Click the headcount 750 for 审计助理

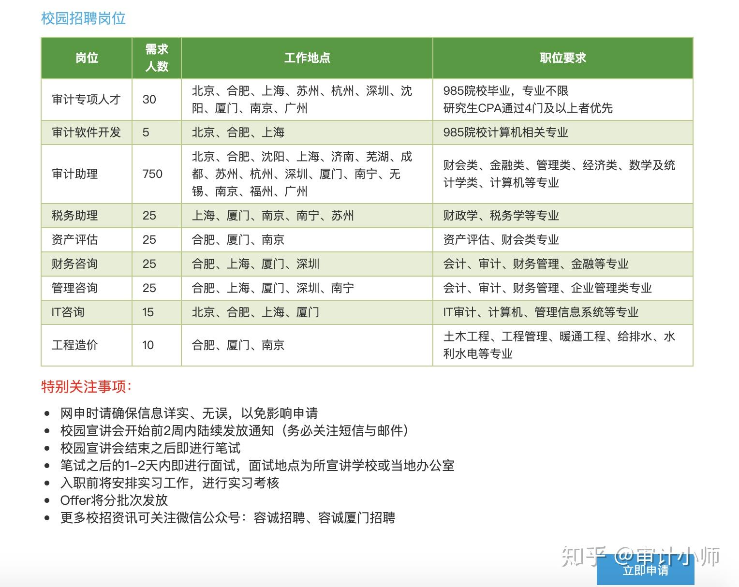(157, 174)
